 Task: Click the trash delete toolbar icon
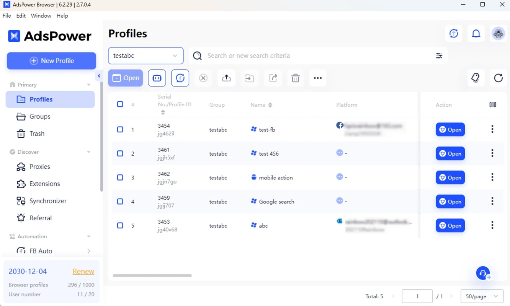(295, 78)
